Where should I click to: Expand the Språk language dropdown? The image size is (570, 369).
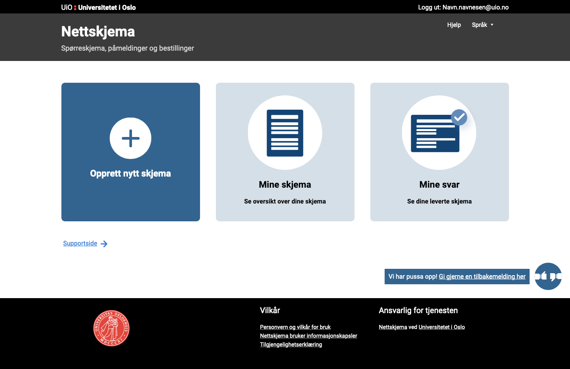pos(482,25)
